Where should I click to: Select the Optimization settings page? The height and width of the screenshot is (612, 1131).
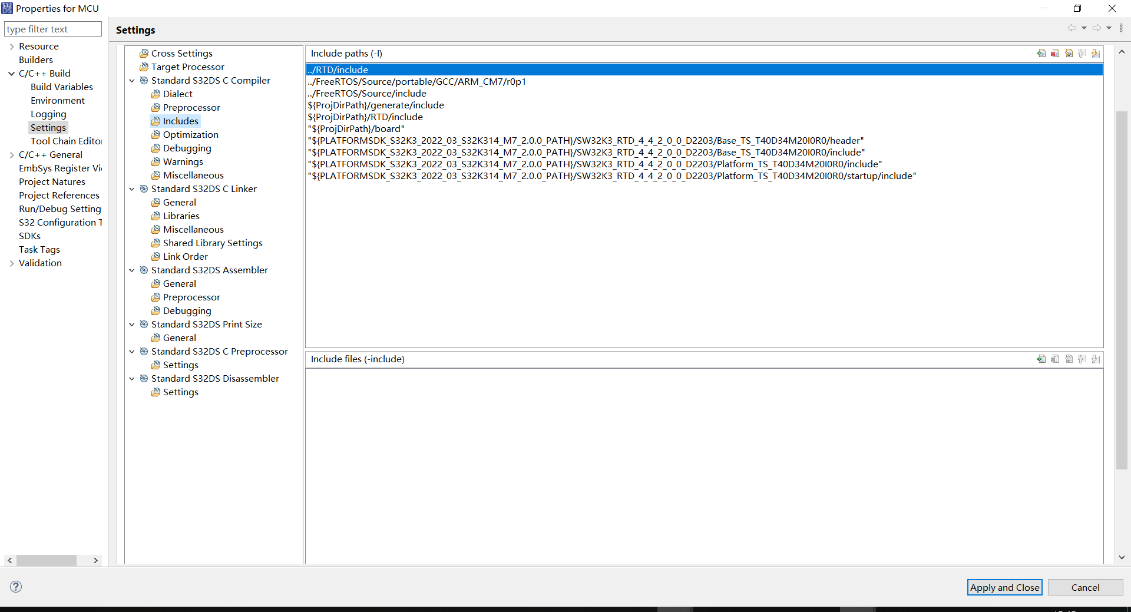click(x=190, y=134)
